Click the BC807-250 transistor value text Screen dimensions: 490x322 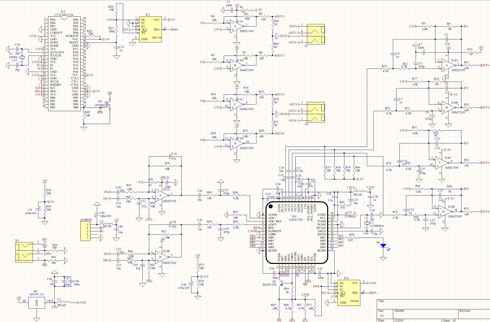[270, 285]
